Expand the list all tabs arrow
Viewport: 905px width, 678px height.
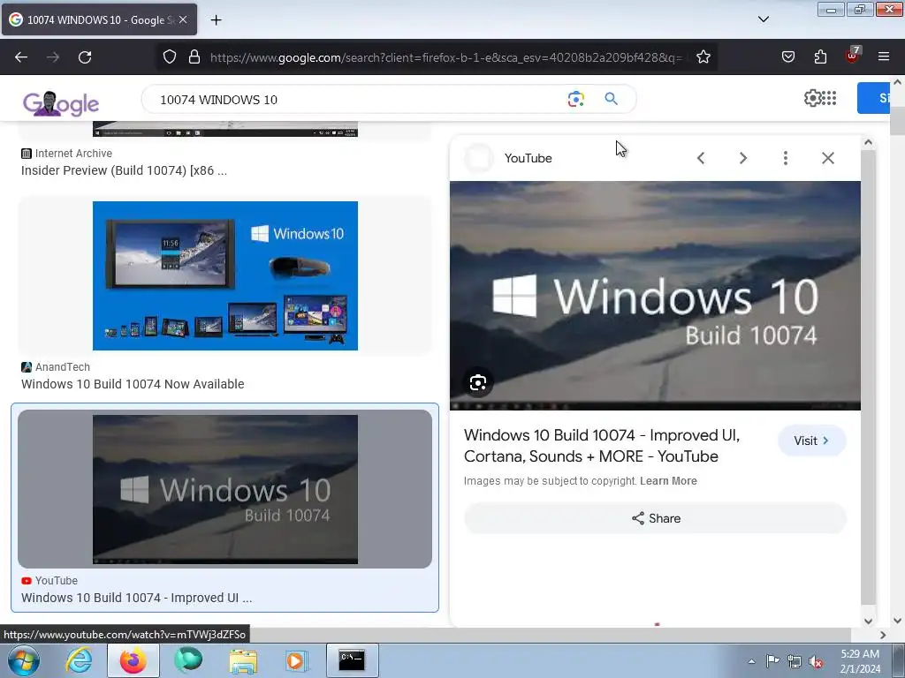coord(763,19)
